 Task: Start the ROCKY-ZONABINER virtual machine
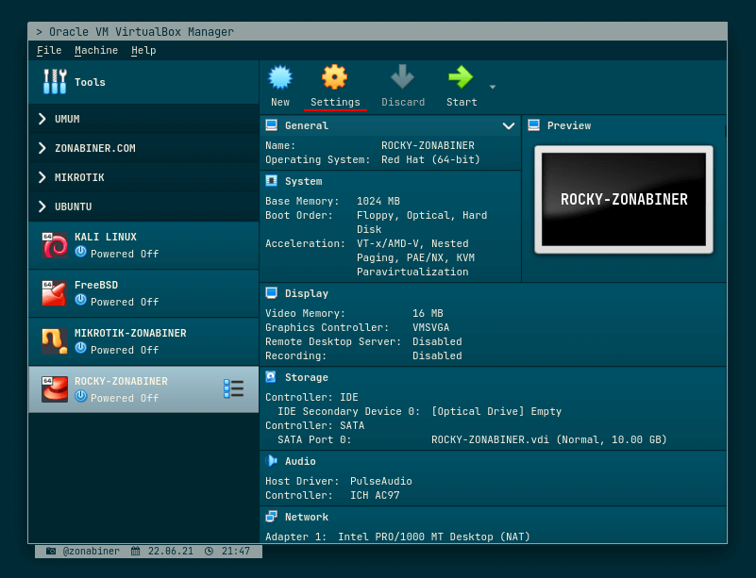(x=460, y=85)
